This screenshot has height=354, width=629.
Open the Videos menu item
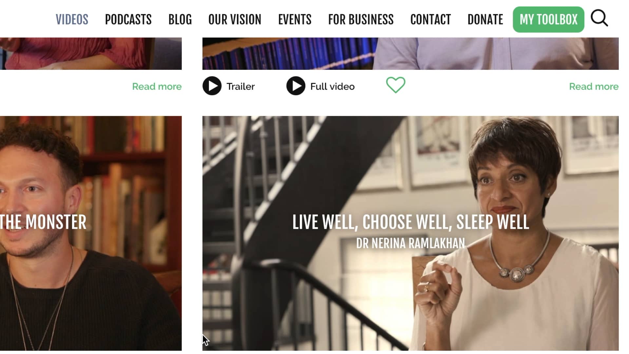click(x=72, y=19)
